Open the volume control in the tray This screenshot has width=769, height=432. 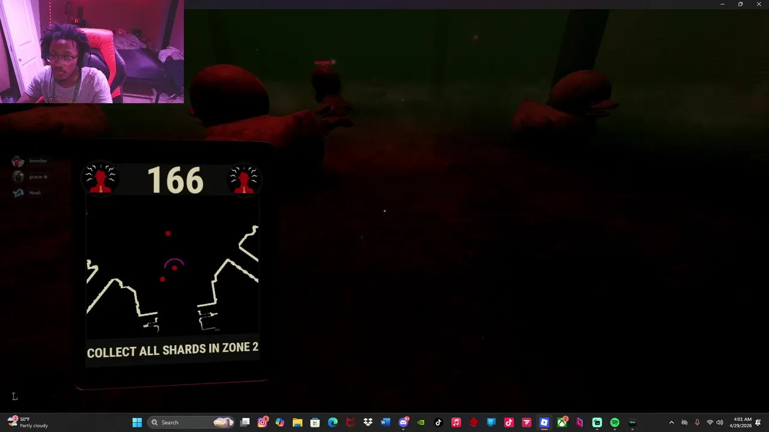point(720,422)
